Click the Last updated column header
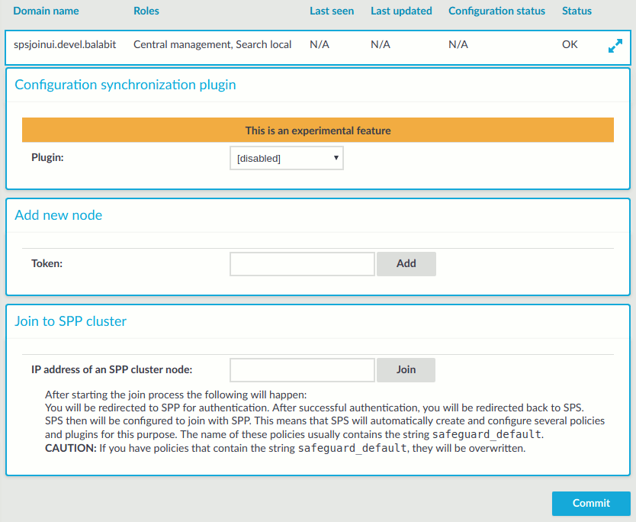This screenshot has height=522, width=636. click(x=401, y=11)
